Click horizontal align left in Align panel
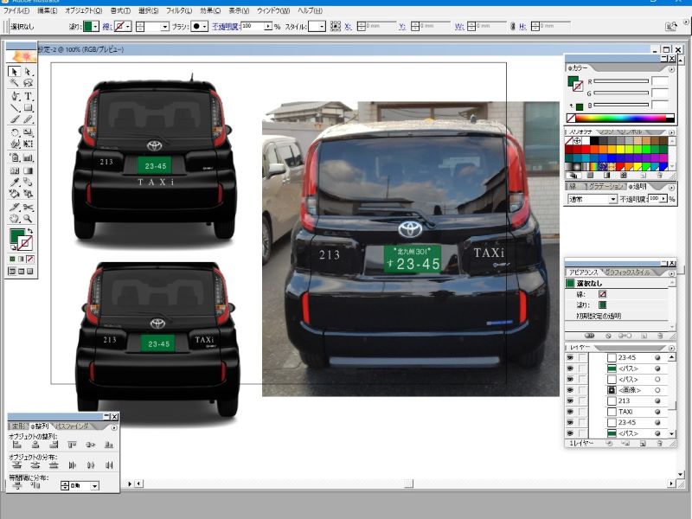 (17, 445)
